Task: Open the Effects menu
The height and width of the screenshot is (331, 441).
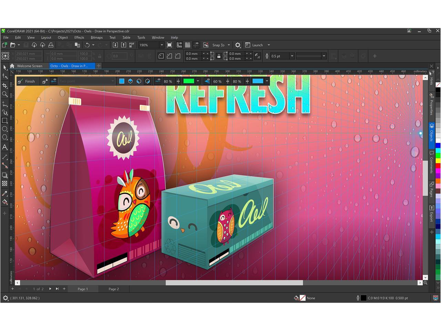Action: 79,37
